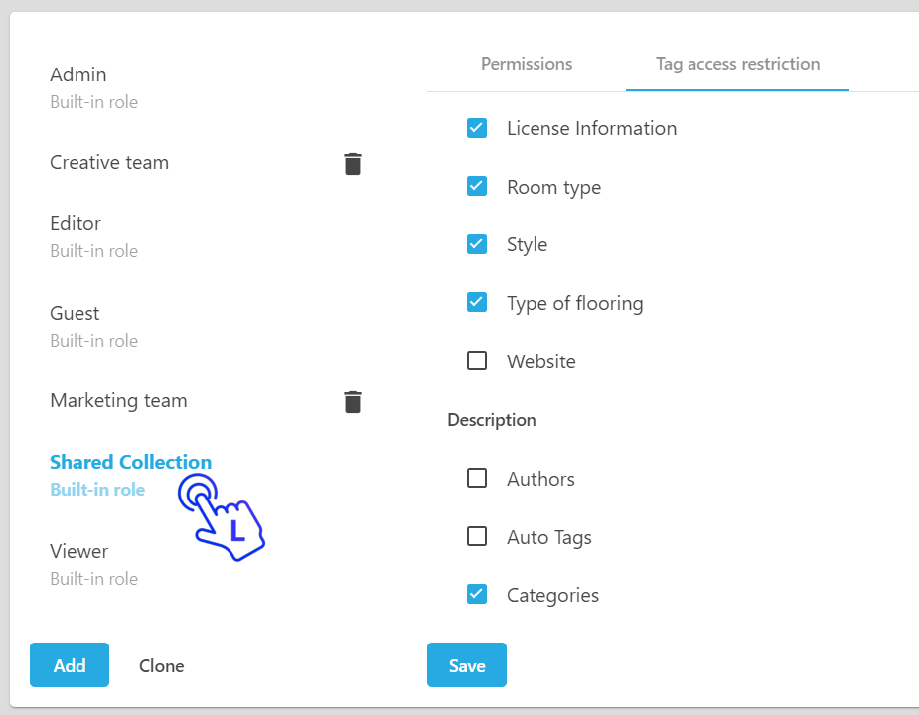Select the Guest role in list
The height and width of the screenshot is (715, 919).
75,314
